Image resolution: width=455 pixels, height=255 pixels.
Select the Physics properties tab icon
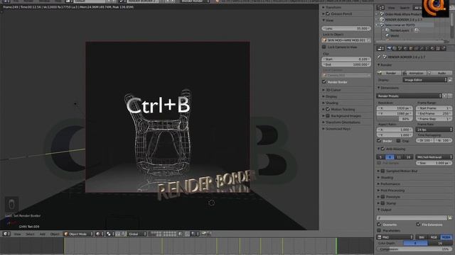click(x=444, y=49)
